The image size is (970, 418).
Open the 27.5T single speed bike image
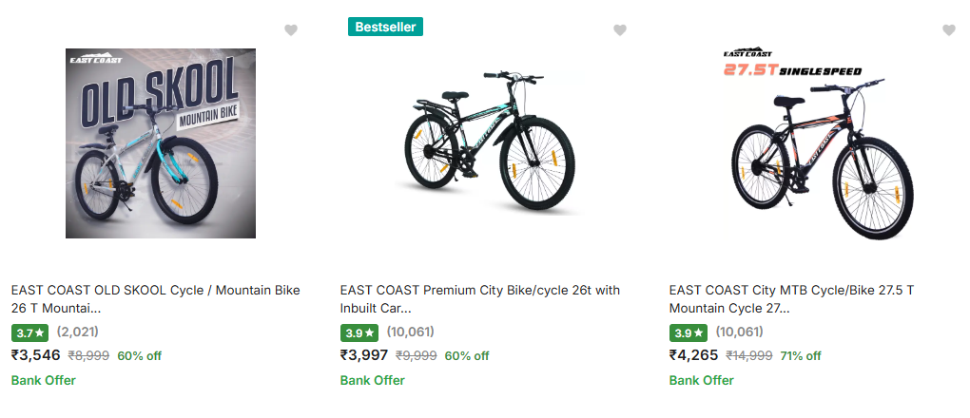pyautogui.click(x=818, y=142)
